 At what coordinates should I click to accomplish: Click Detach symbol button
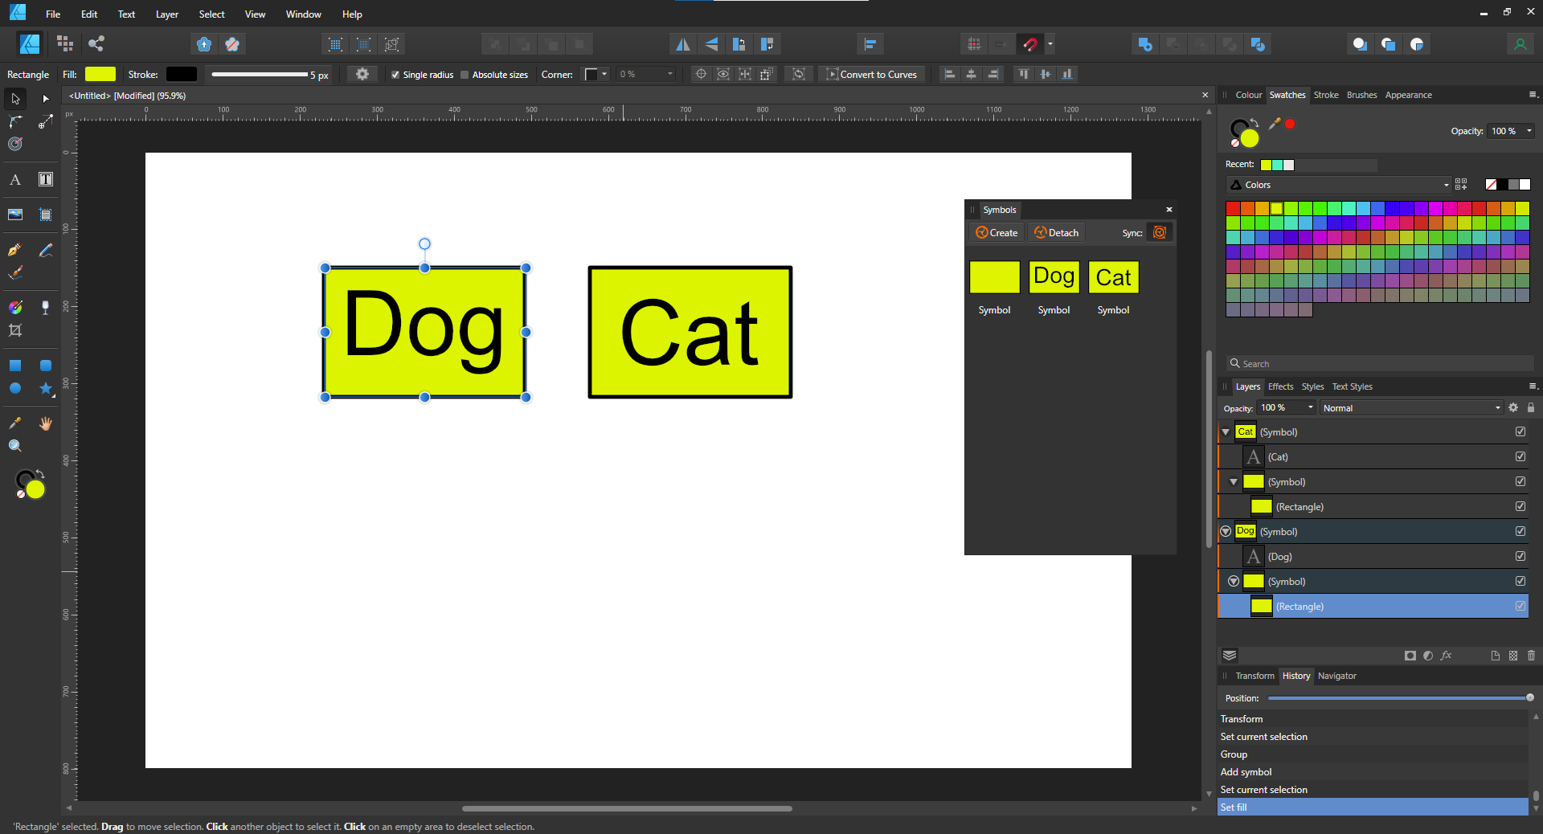(x=1056, y=232)
